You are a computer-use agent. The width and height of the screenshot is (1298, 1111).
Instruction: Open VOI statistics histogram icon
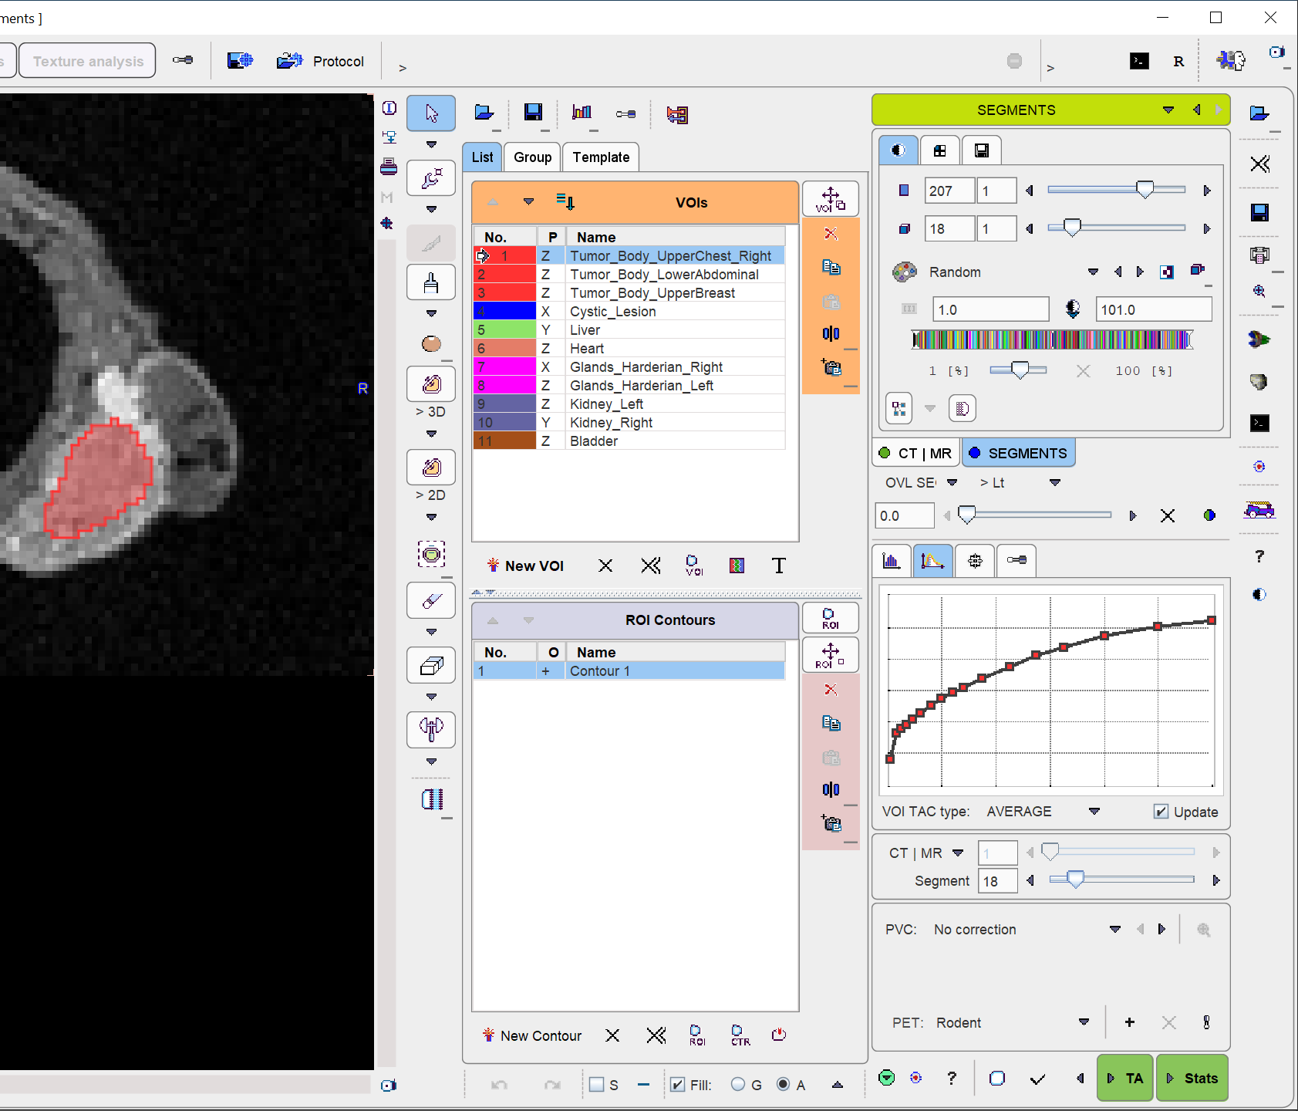[582, 113]
